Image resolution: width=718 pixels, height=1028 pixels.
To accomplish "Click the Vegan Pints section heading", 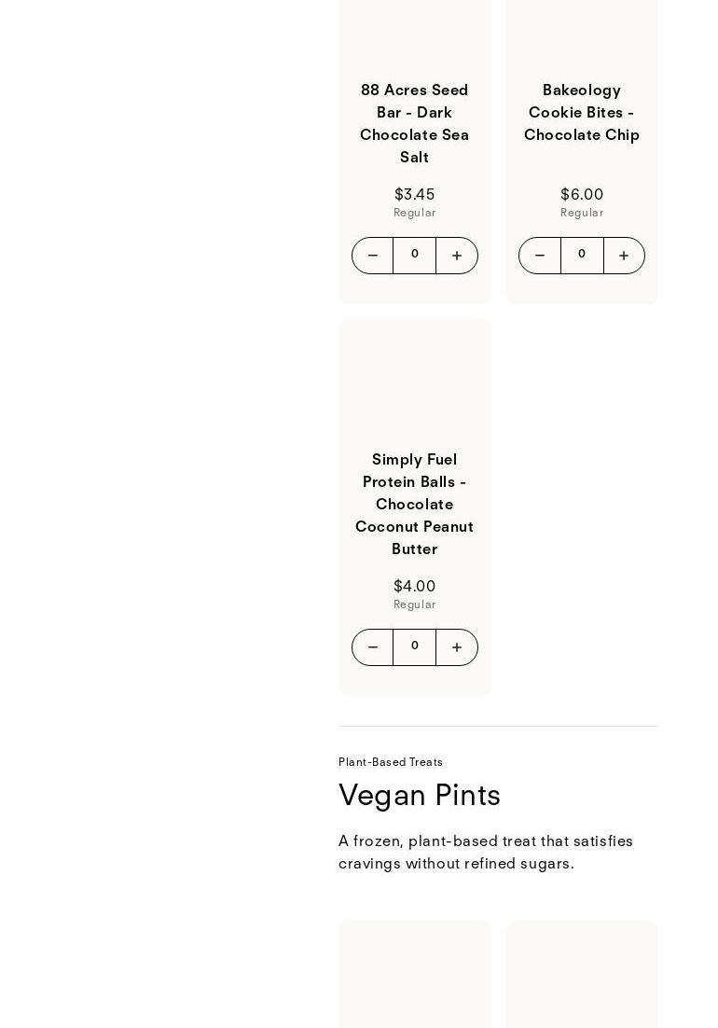I will [x=420, y=796].
